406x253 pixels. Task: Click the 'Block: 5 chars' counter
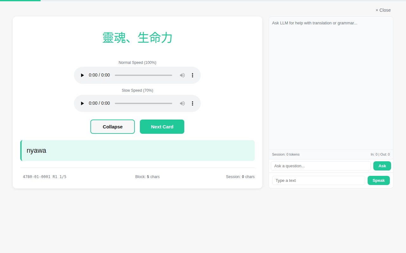[x=147, y=177]
